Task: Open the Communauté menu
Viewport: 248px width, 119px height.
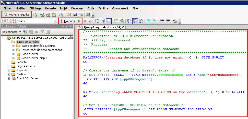Action: tap(120, 8)
